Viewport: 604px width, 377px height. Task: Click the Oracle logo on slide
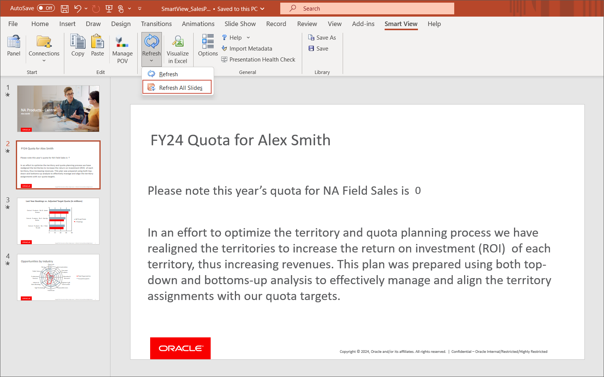[180, 348]
